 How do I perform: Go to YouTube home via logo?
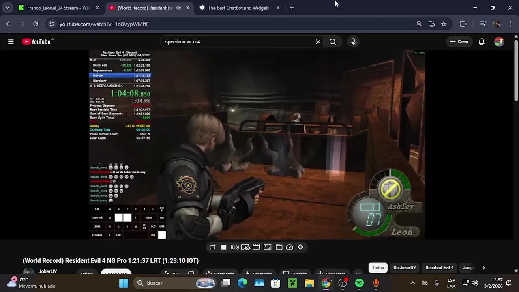point(36,41)
